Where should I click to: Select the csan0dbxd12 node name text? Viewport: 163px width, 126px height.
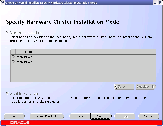click(26, 62)
